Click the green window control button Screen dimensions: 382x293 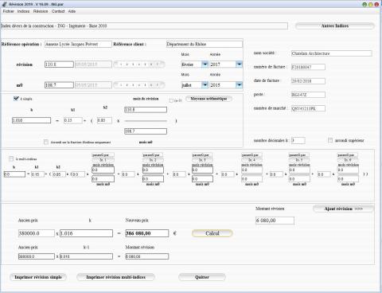364,5
